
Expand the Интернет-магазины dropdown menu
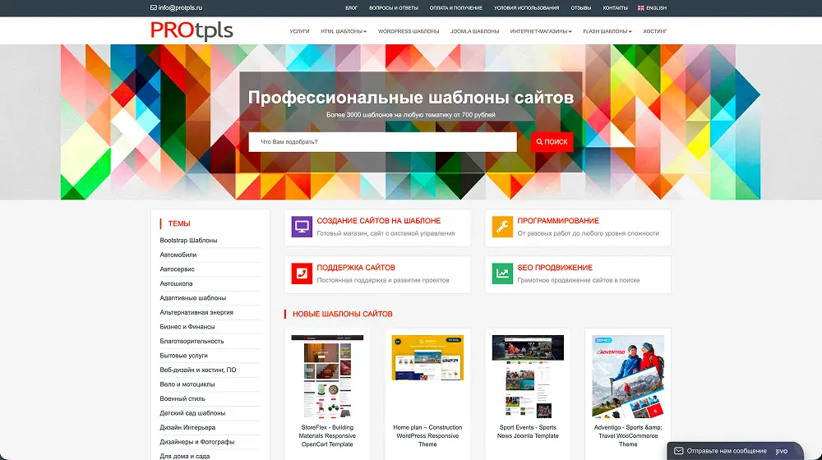click(x=541, y=31)
